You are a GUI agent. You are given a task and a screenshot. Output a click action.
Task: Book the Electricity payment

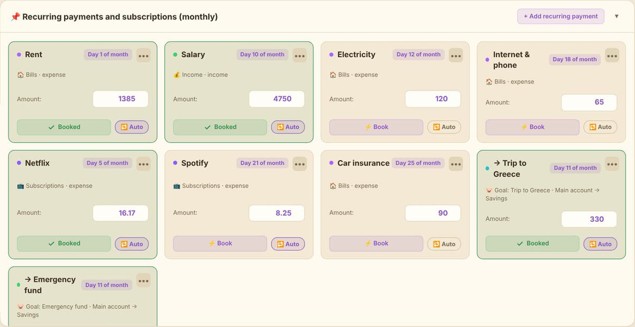(376, 127)
